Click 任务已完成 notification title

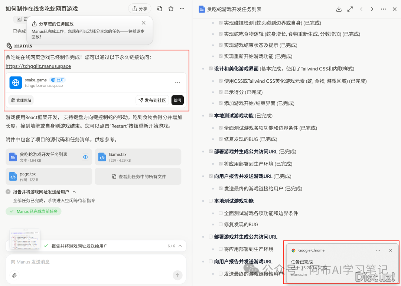coord(302,262)
